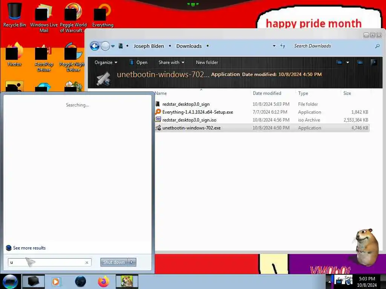Click Open in the Explorer toolbar
Viewport: 386px width, 289px height.
coord(138,62)
